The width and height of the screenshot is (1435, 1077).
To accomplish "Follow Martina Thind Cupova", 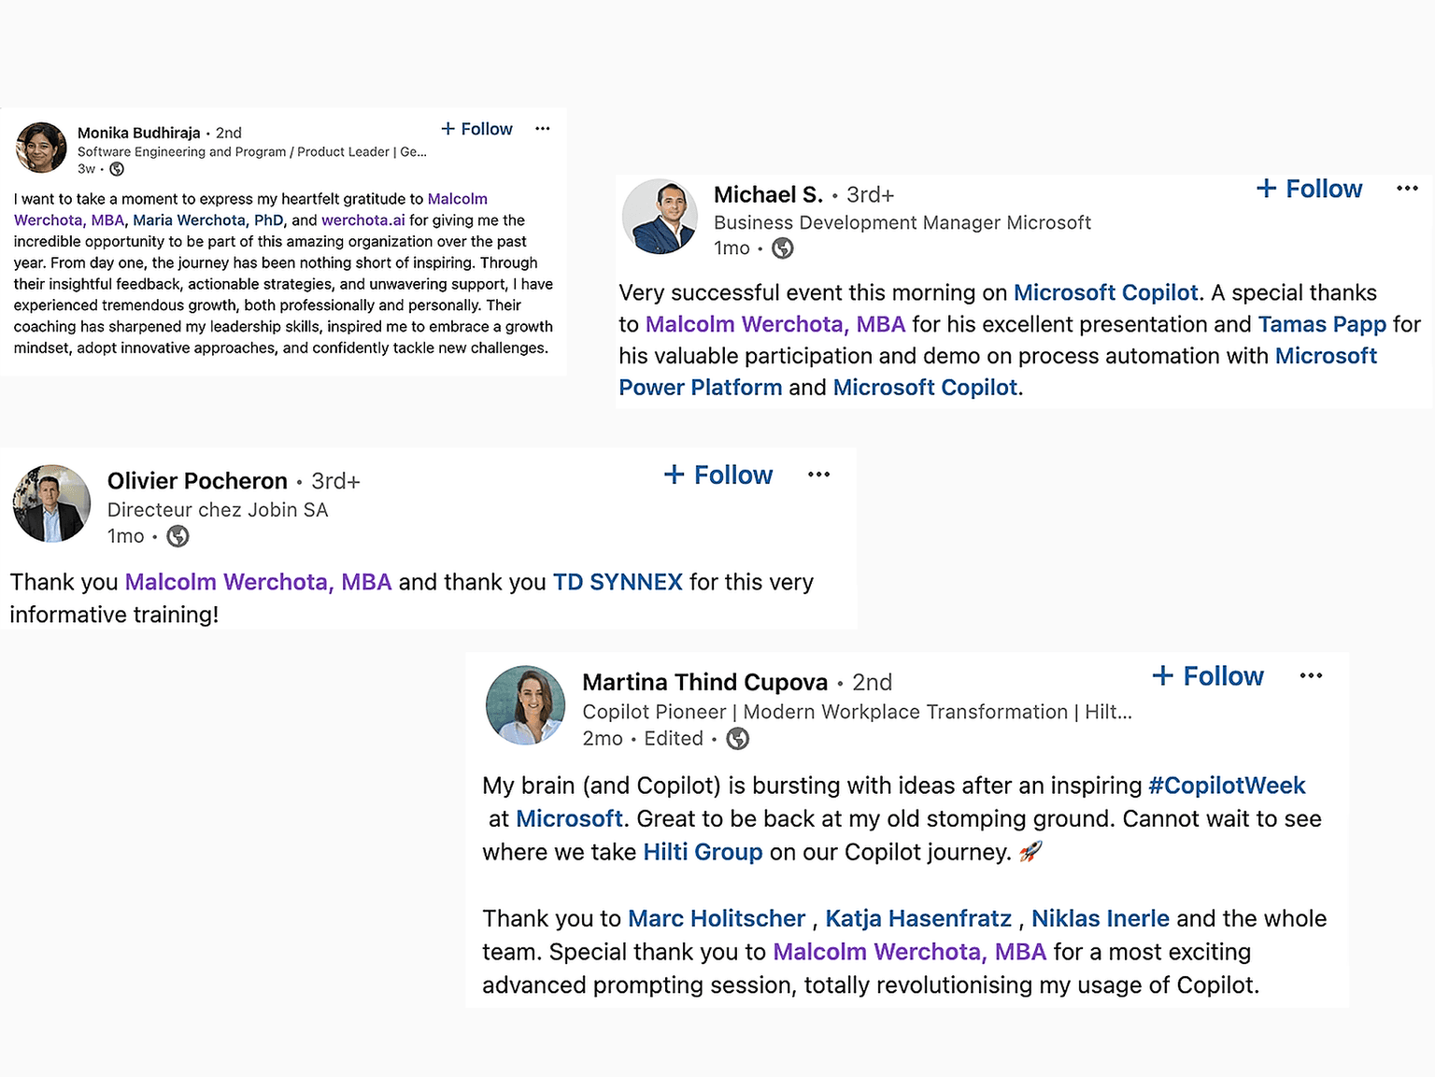I will pos(1208,675).
